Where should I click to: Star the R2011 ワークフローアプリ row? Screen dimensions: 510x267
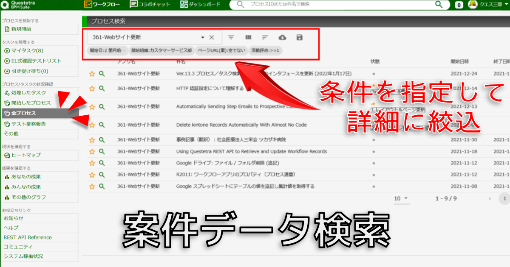92,174
